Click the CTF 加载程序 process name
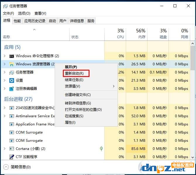Screen dimensions: 196x175 click(x=27, y=157)
